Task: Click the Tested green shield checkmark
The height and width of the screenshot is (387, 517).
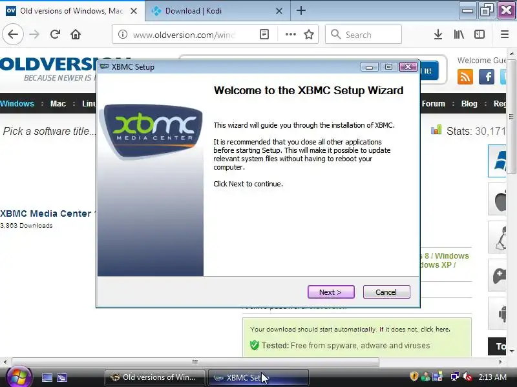Action: 255,345
